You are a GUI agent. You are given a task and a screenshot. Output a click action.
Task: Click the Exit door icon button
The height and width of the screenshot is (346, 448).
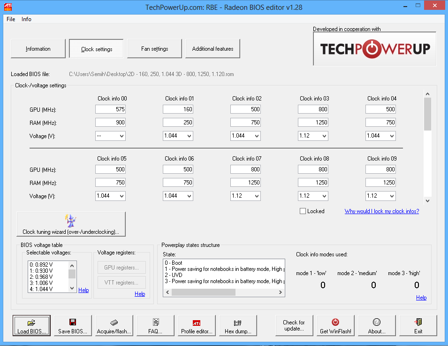[x=418, y=326]
